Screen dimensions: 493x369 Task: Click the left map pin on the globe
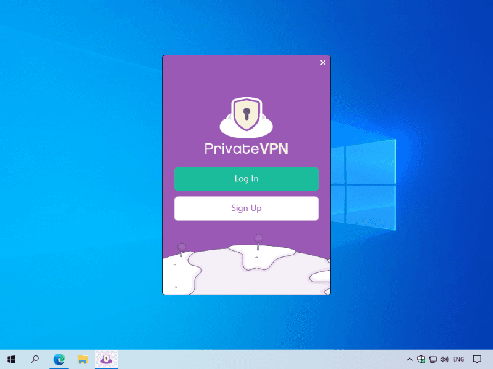coord(182,248)
